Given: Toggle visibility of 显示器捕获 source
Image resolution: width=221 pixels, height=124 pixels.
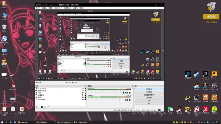Looking at the screenshot, I should pyautogui.click(x=83, y=99).
